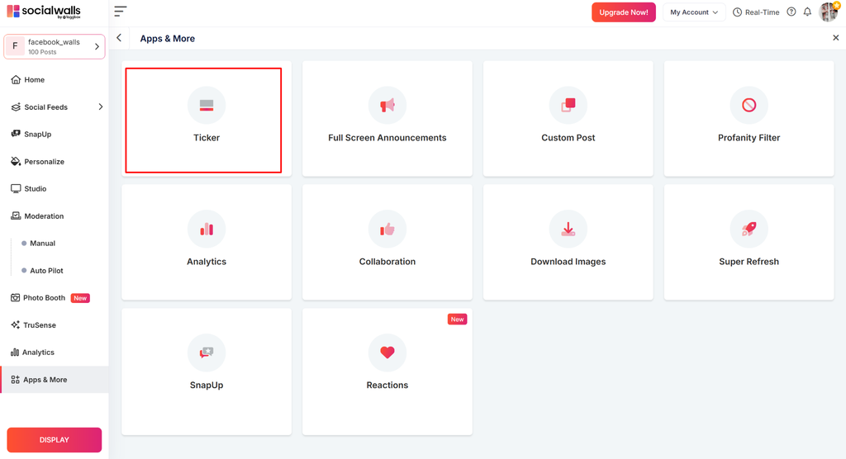Click the New badge on Reactions card
The image size is (846, 459).
(457, 319)
